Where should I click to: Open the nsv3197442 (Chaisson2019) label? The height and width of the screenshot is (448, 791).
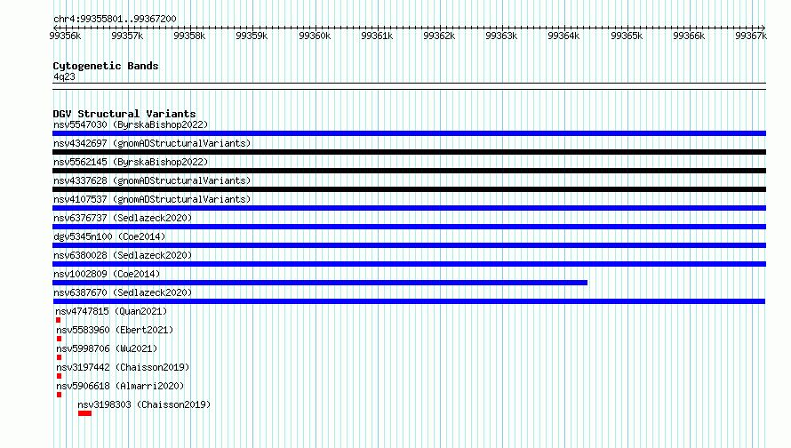click(x=123, y=367)
